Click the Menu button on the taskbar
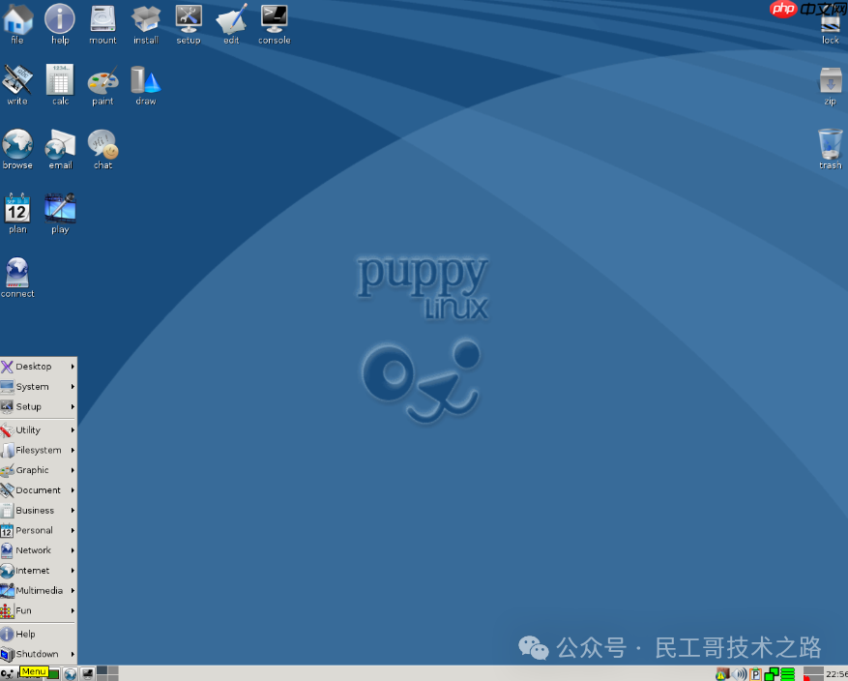This screenshot has height=681, width=848. click(x=34, y=672)
